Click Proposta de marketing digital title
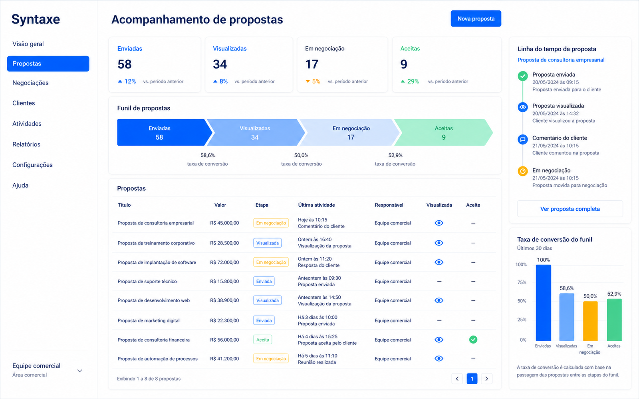The image size is (639, 399). tap(149, 320)
